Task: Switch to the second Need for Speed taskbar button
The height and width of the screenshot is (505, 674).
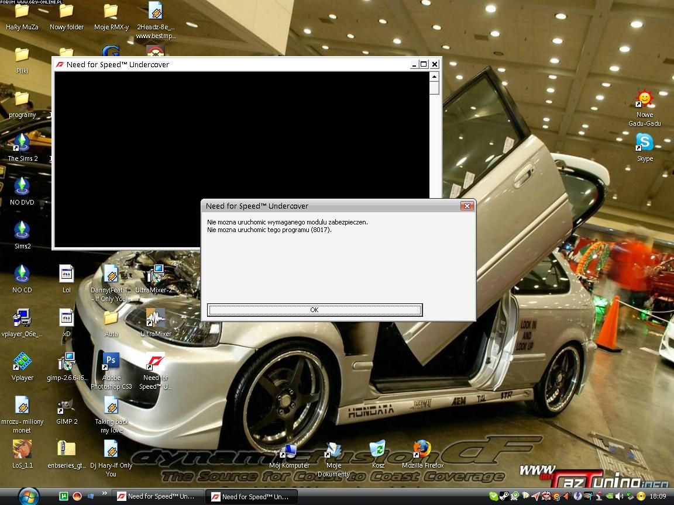Action: (x=252, y=497)
